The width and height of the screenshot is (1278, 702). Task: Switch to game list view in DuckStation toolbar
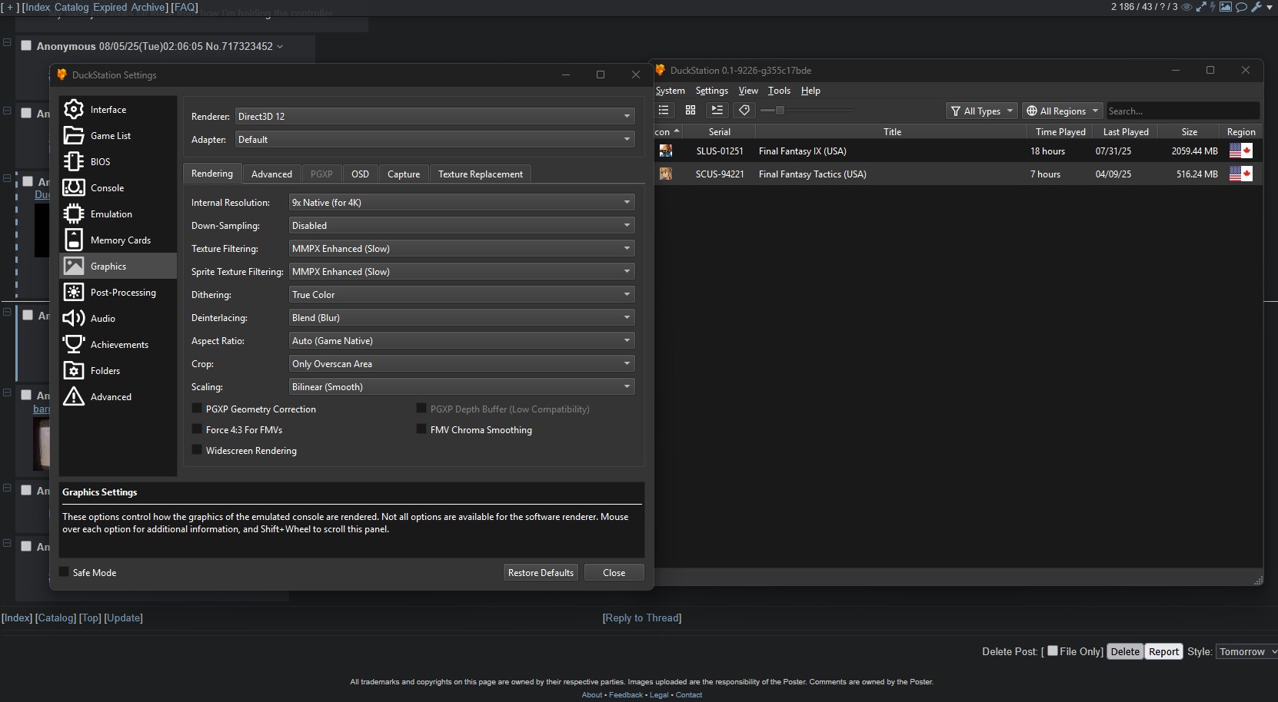tap(664, 111)
